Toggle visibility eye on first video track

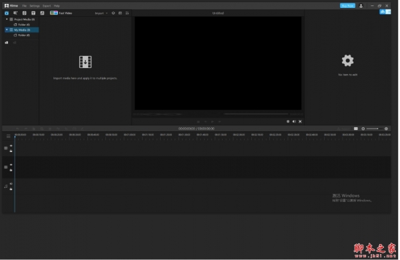tap(11, 146)
